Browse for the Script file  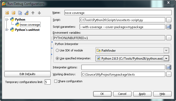[x=169, y=20]
